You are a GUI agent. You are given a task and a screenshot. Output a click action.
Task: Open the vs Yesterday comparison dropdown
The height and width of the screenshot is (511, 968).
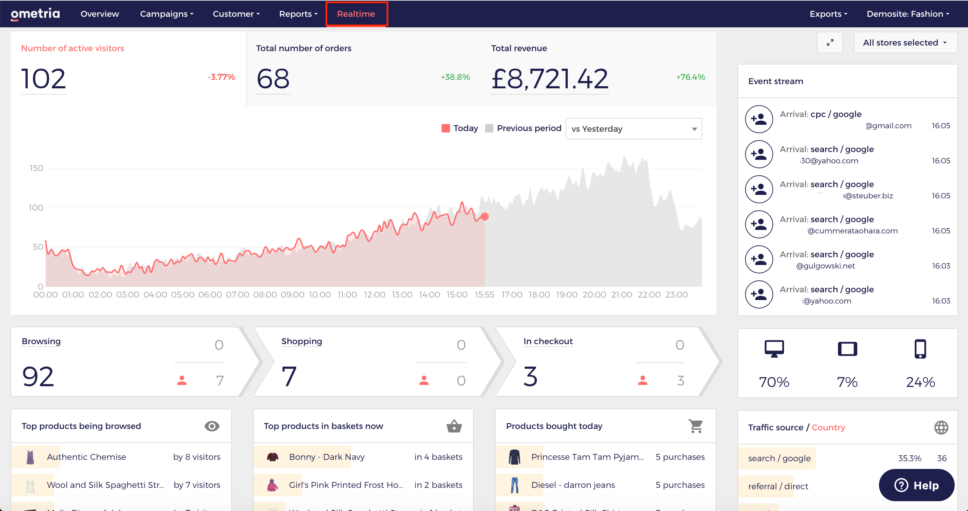(634, 129)
